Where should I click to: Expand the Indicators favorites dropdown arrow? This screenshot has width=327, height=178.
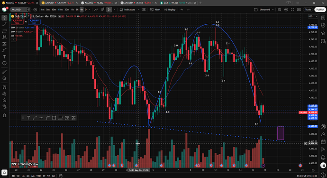[138, 9]
